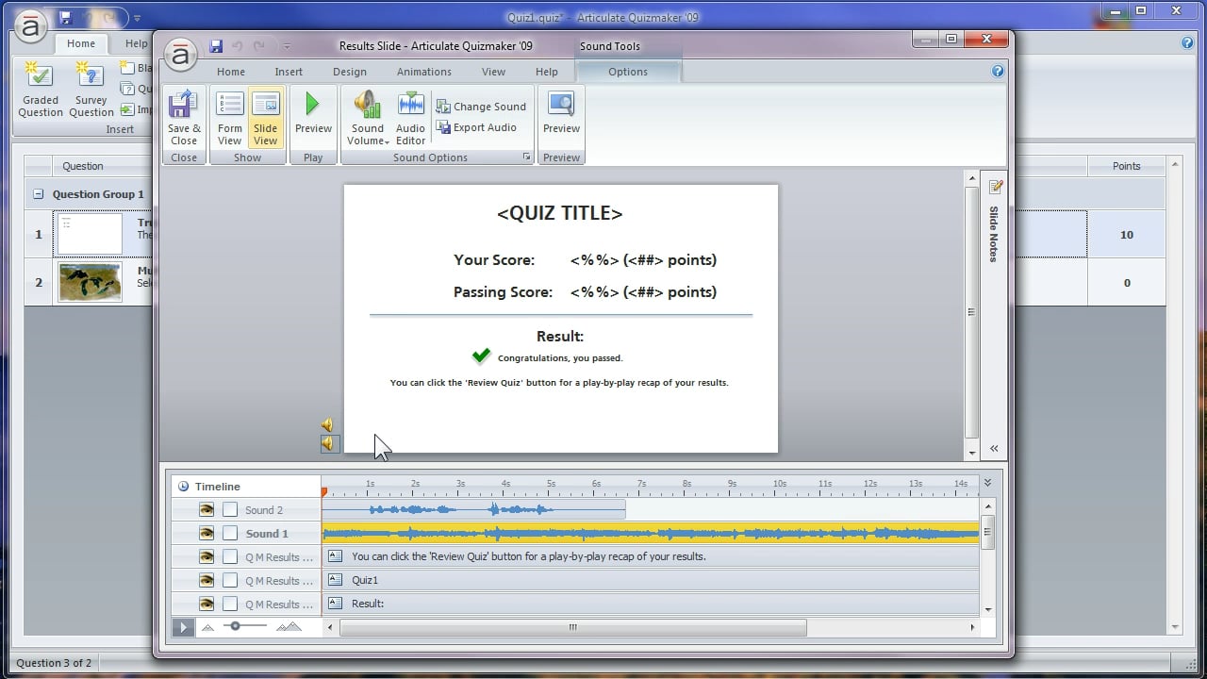Click the timeline horizontal scrollbar thumb
Image resolution: width=1207 pixels, height=679 pixels.
click(x=572, y=627)
